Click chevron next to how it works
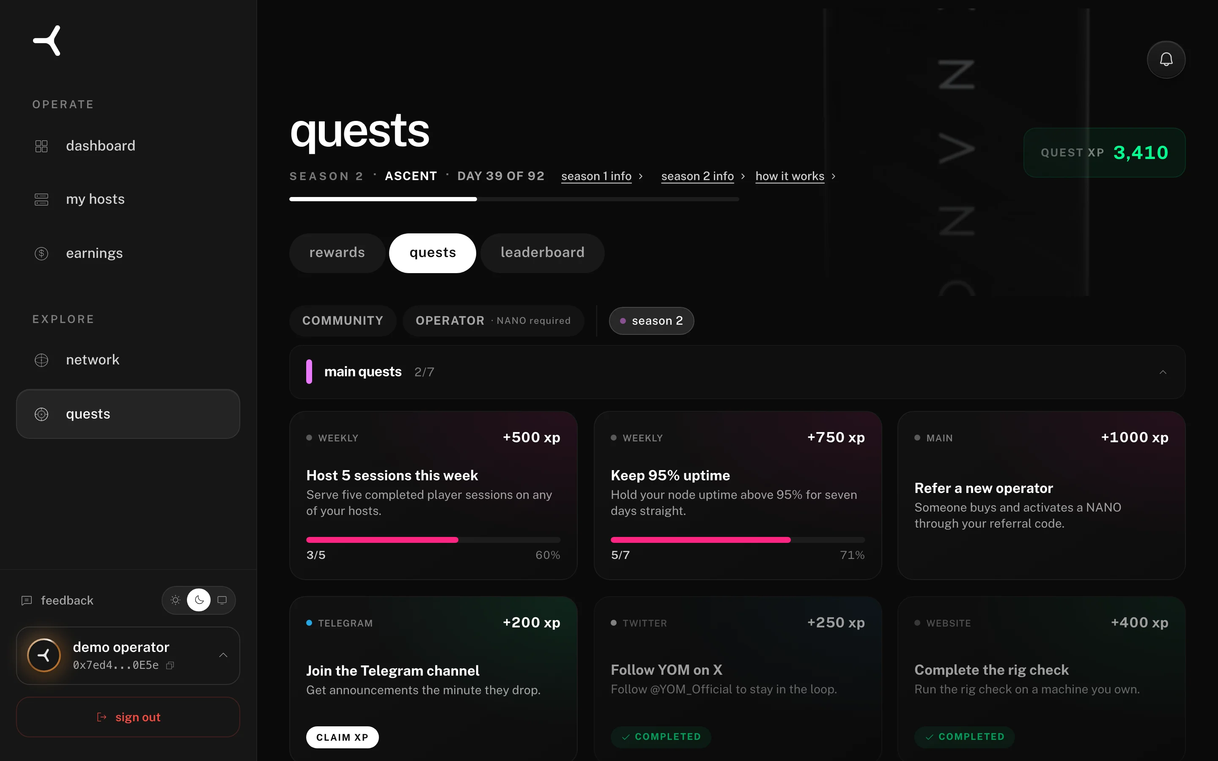 coord(834,176)
